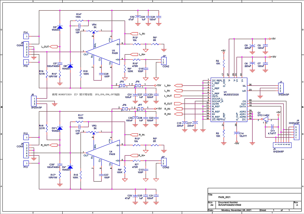This screenshot has height=214, width=304.
Task: Click the L_OUT port next to J9
Action: [x=53, y=47]
